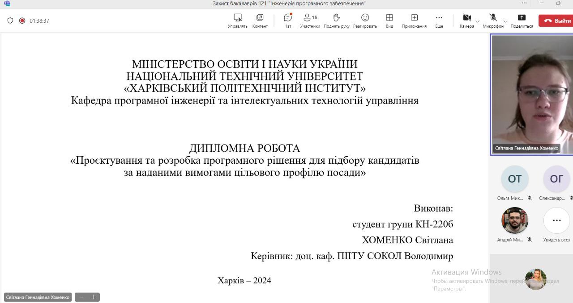
Task: Open the View layout options
Action: 389,20
